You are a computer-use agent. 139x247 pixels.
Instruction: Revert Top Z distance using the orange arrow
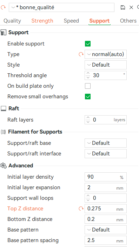pyautogui.click(x=81, y=209)
